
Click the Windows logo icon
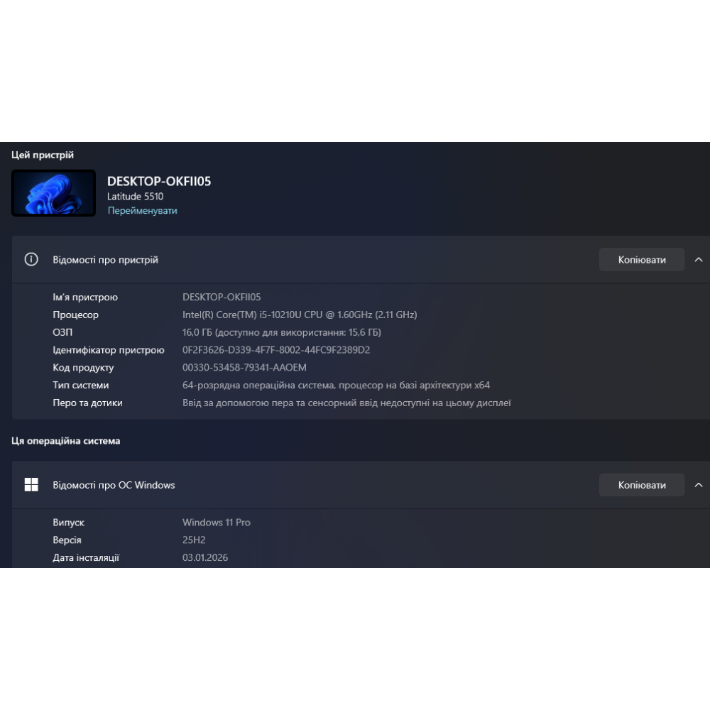click(x=31, y=485)
